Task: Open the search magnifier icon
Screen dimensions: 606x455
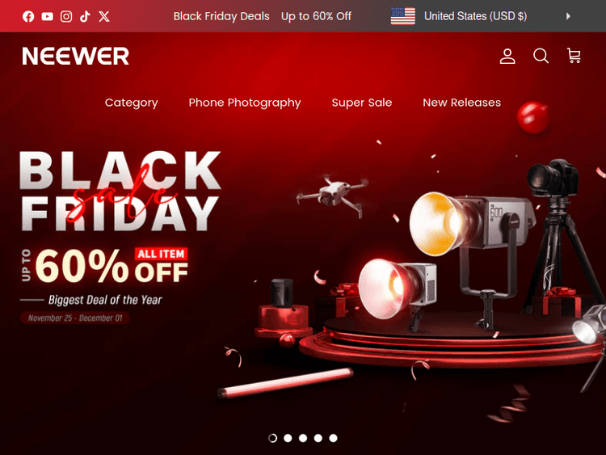Action: (541, 56)
